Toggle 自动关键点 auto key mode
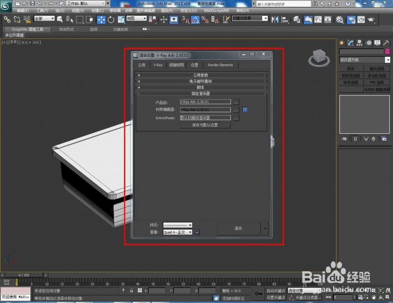Image resolution: width=393 pixels, height=303 pixels. point(276,291)
